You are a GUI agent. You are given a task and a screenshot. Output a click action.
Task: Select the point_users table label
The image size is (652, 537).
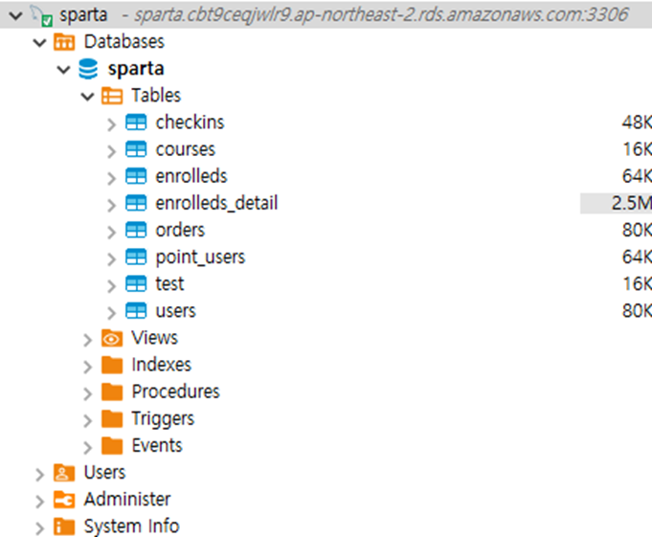pos(200,257)
